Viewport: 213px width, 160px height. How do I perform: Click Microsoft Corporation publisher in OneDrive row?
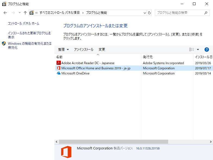coord(159,73)
